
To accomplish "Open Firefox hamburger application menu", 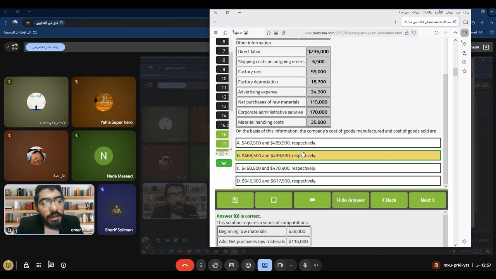I will click(x=216, y=33).
